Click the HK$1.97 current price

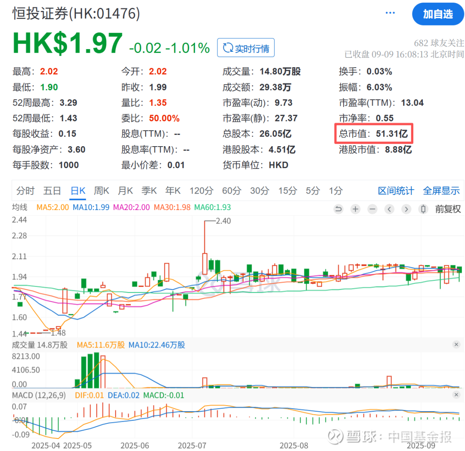pyautogui.click(x=68, y=44)
